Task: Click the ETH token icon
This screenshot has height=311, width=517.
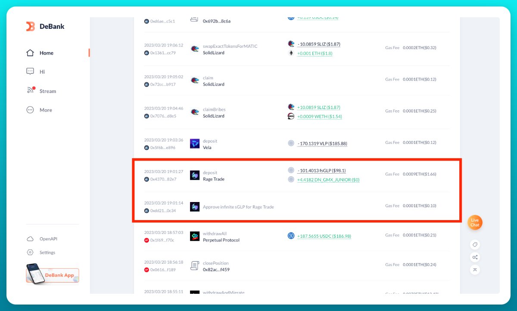Action: tap(291, 53)
